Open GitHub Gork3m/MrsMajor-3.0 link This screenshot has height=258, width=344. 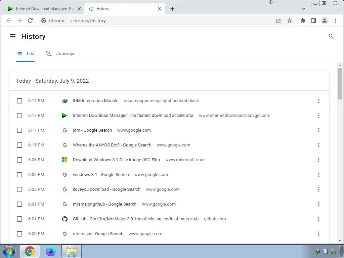tap(136, 219)
